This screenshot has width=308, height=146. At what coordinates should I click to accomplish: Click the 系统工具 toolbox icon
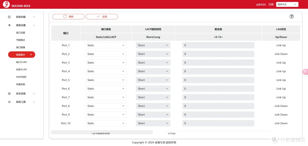coord(9,102)
